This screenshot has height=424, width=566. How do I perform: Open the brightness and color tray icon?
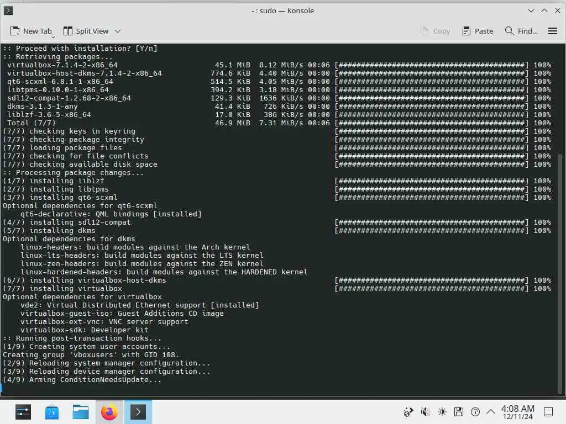[x=442, y=412]
